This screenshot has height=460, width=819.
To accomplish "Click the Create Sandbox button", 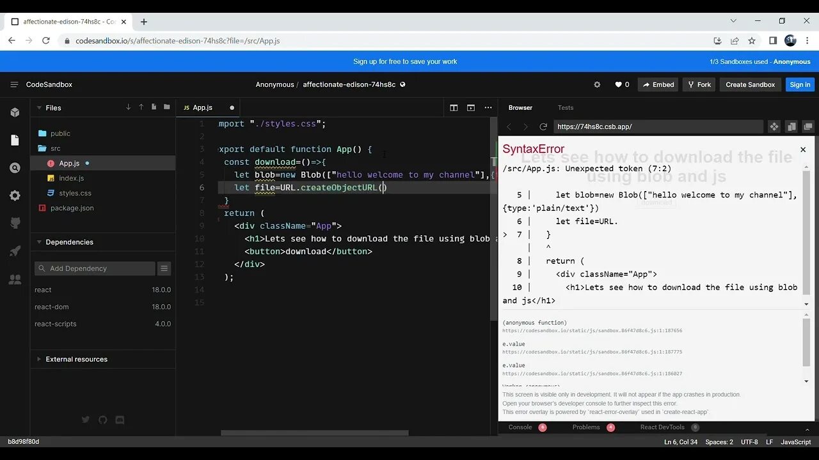I will pyautogui.click(x=750, y=84).
